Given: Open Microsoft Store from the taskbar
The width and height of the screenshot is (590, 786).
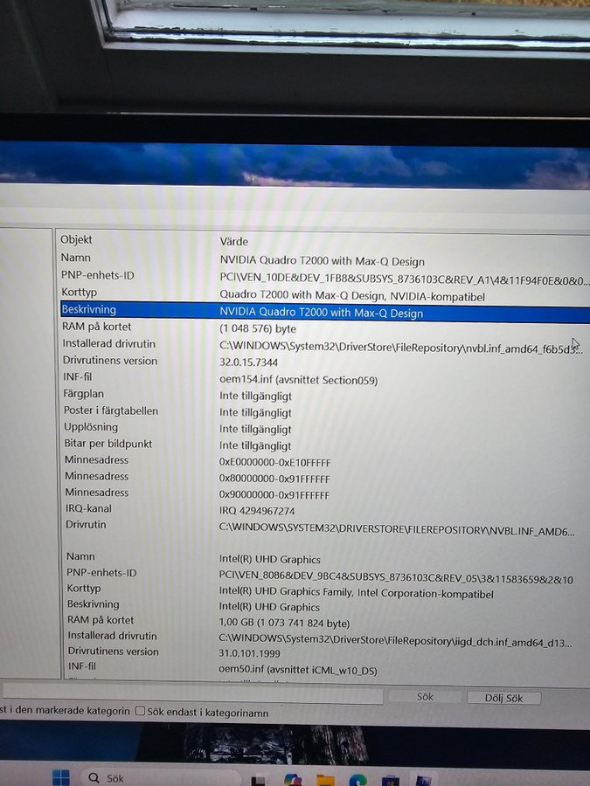Looking at the screenshot, I should (x=391, y=780).
